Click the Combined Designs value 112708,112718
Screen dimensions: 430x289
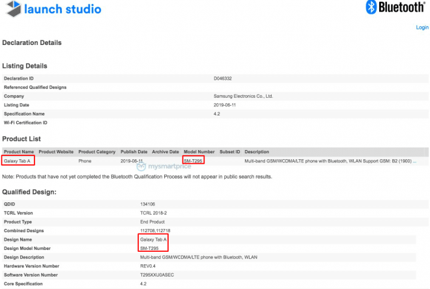[155, 230]
